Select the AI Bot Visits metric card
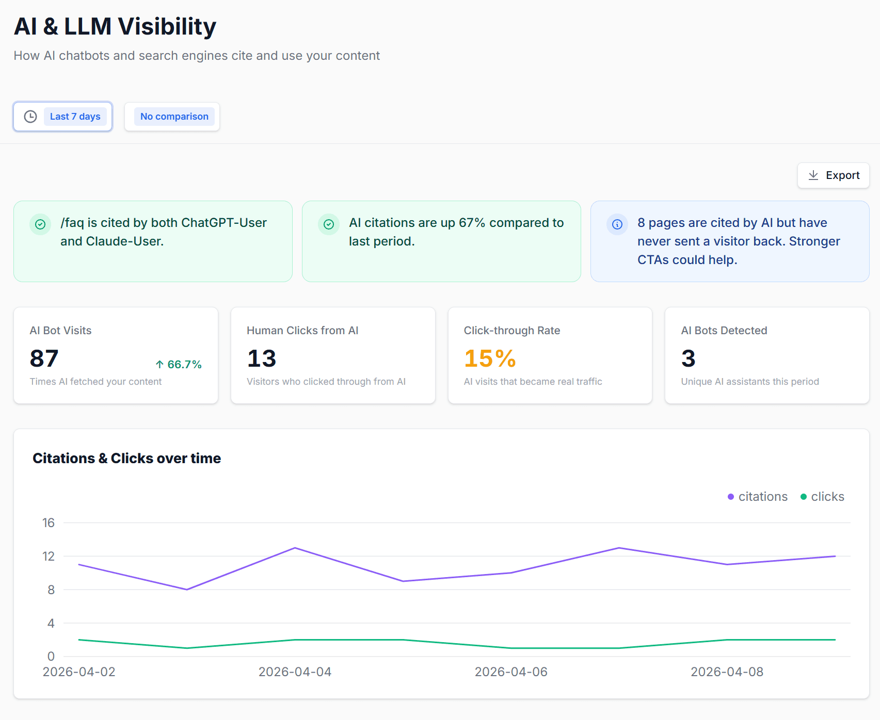The image size is (880, 720). (x=116, y=355)
